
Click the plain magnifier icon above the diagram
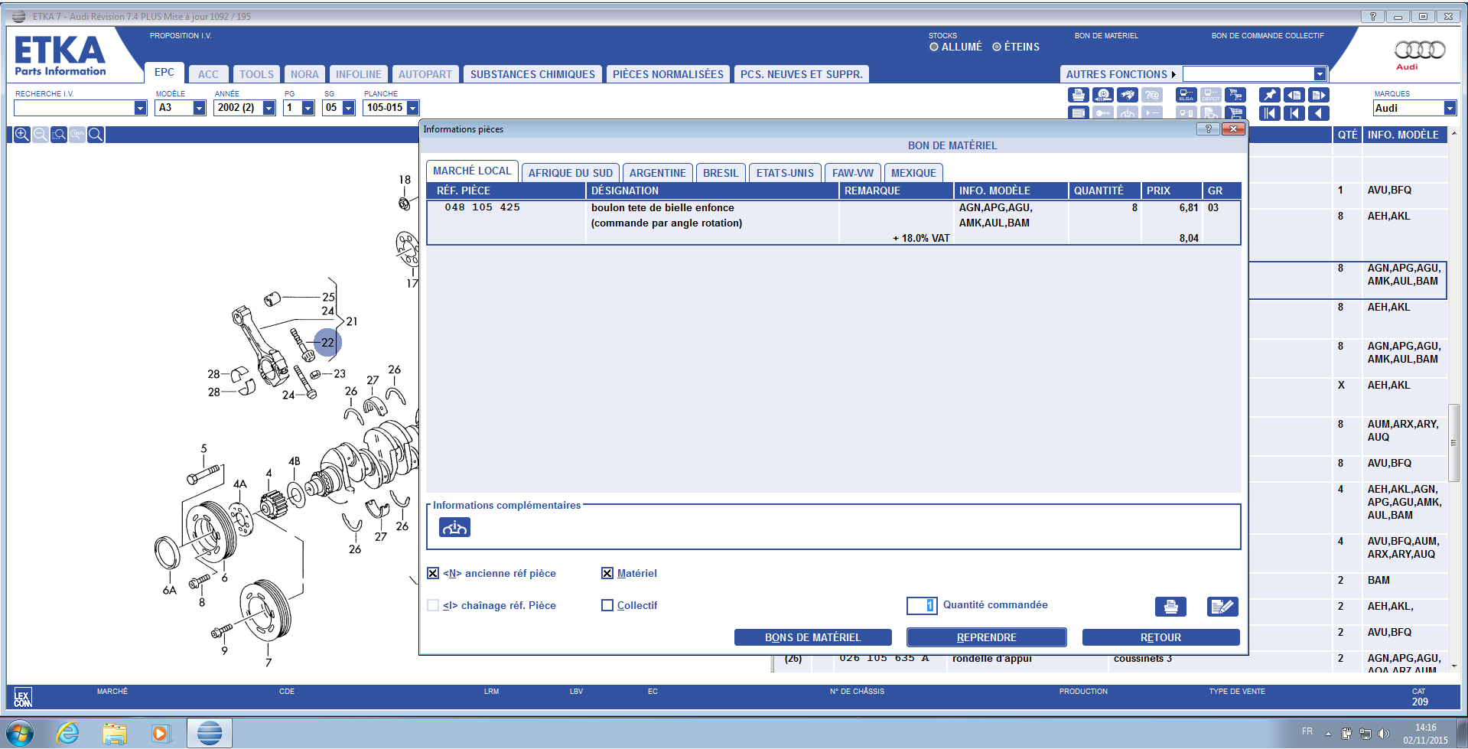(96, 135)
